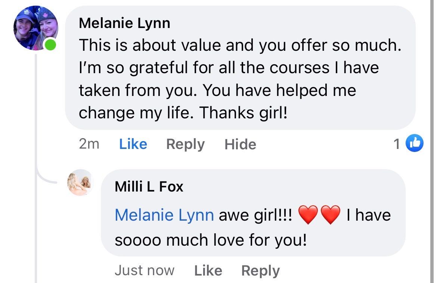Click the 2m timestamp
The image size is (437, 283).
[89, 144]
